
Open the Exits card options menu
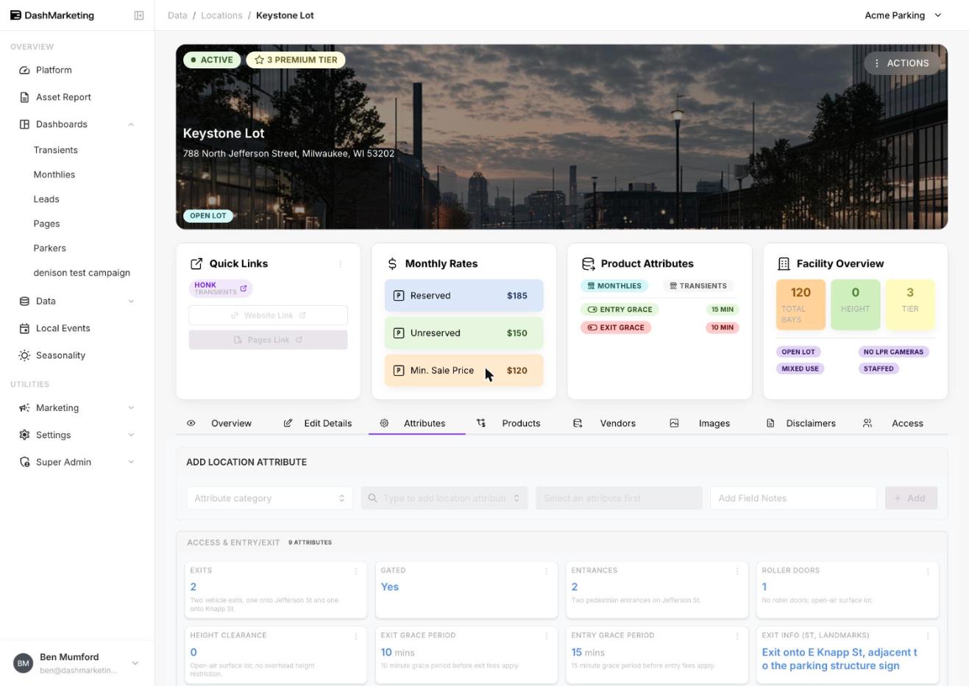(356, 571)
